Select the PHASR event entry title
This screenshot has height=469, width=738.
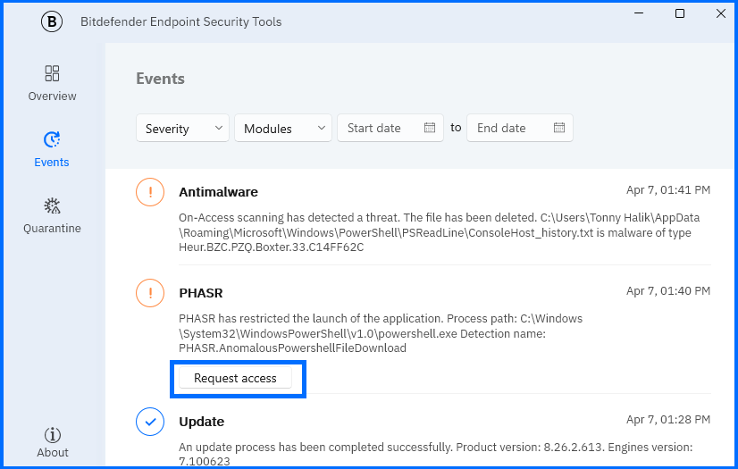point(201,293)
